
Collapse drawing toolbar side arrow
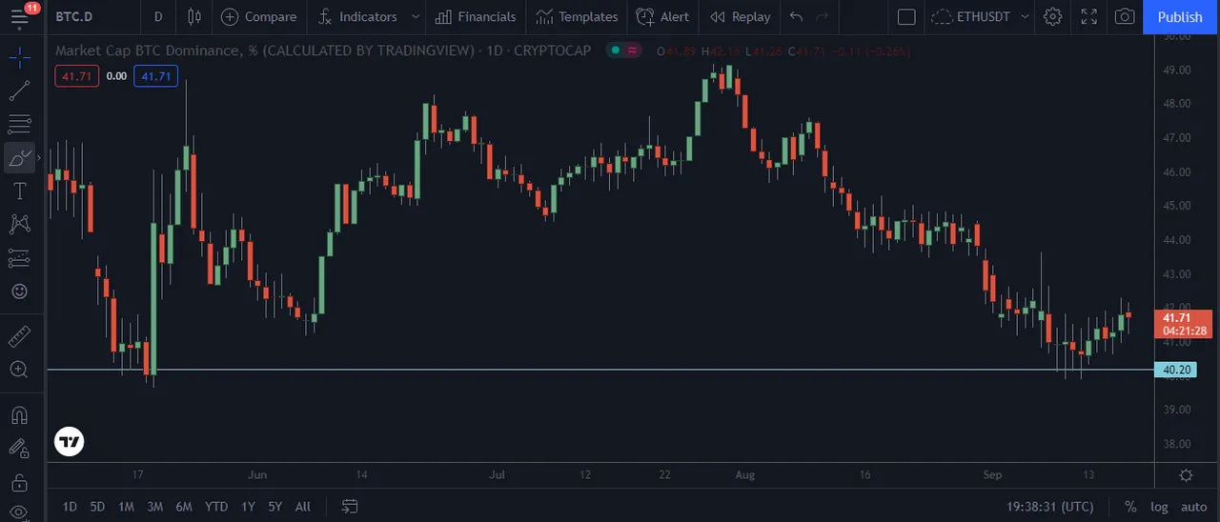40,158
